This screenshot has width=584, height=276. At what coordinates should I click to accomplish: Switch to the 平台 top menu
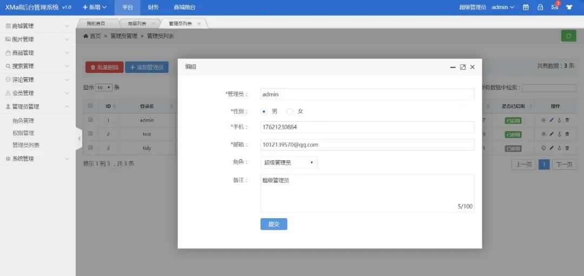coord(128,8)
